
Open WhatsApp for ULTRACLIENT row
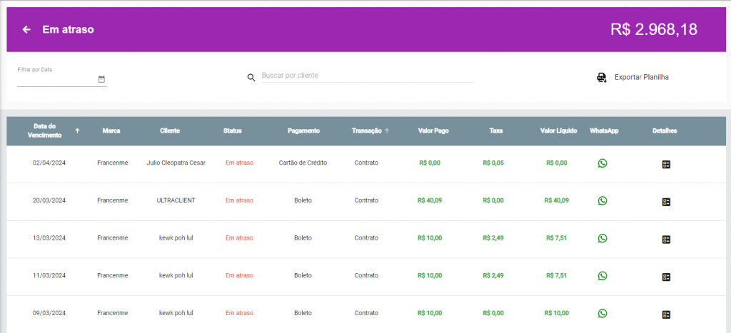point(603,201)
